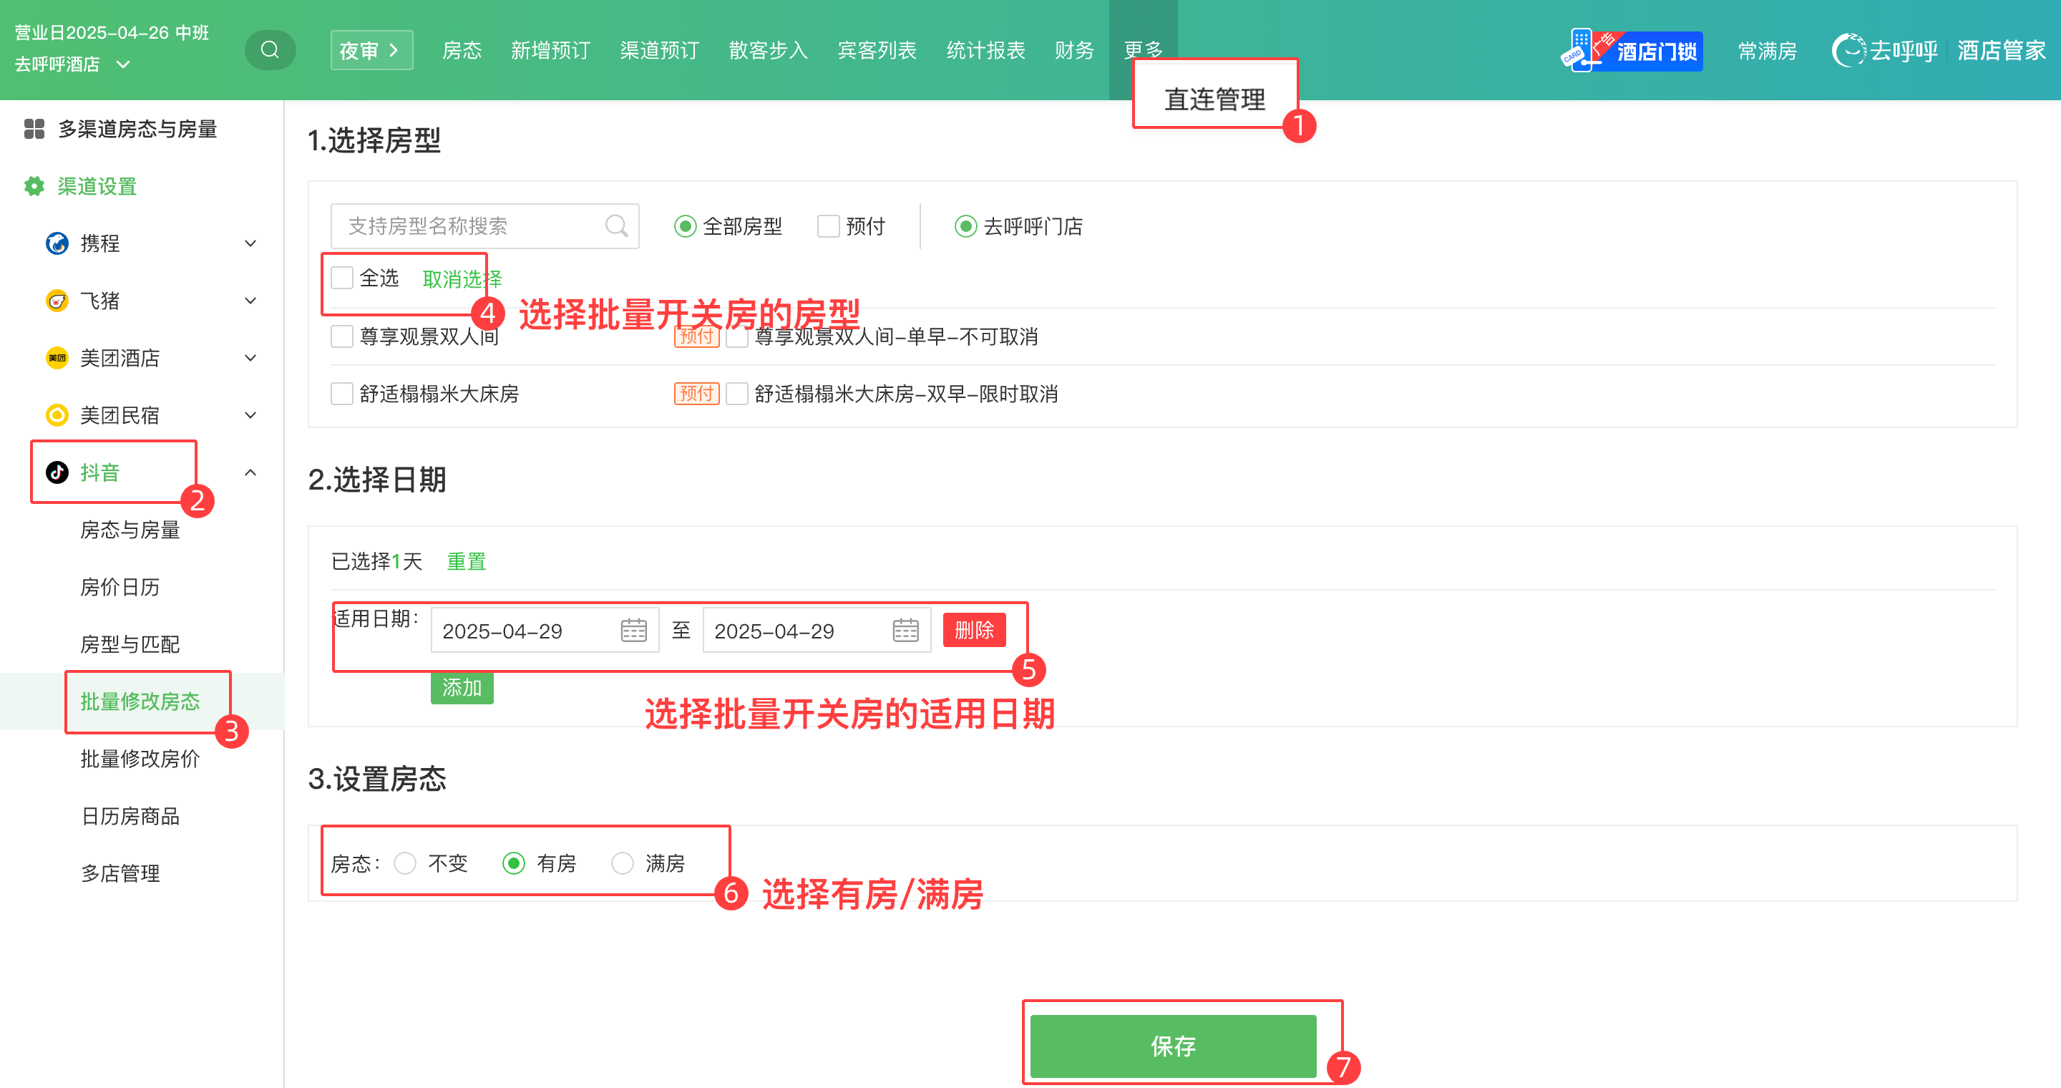Collapse the 抖音 channel chevron
Screen dimensions: 2061x1088
(x=250, y=472)
